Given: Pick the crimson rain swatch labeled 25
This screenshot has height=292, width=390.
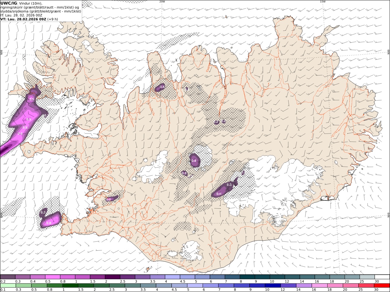Looking at the screenshot, I should tap(366, 286).
